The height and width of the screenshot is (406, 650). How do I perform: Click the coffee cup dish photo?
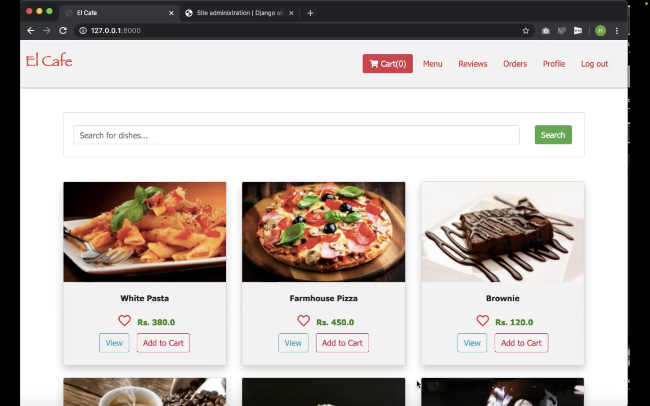tap(145, 392)
